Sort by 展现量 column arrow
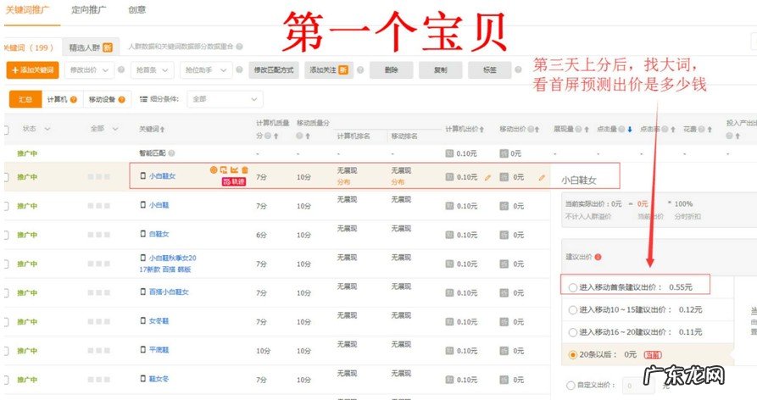This screenshot has height=400, width=757. coord(587,130)
